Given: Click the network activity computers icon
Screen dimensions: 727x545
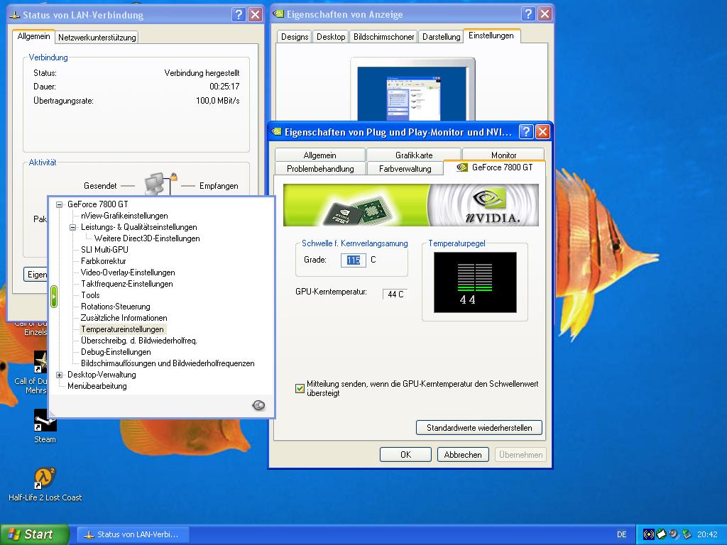Looking at the screenshot, I should click(160, 184).
